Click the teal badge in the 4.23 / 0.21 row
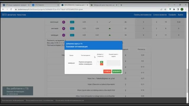The width and height of the screenshot is (189, 106). 72,35
